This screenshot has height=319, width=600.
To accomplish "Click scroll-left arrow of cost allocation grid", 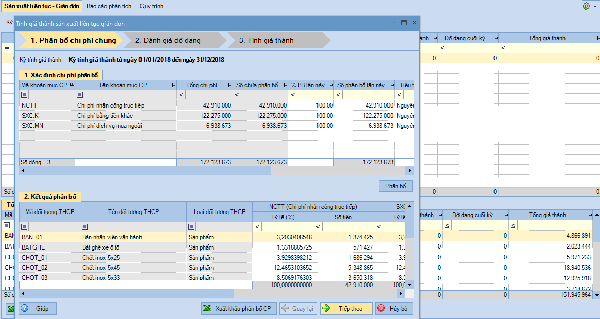I will [23, 170].
